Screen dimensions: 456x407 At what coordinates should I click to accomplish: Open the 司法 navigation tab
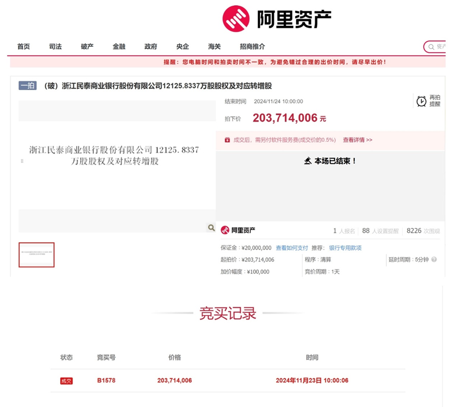55,46
